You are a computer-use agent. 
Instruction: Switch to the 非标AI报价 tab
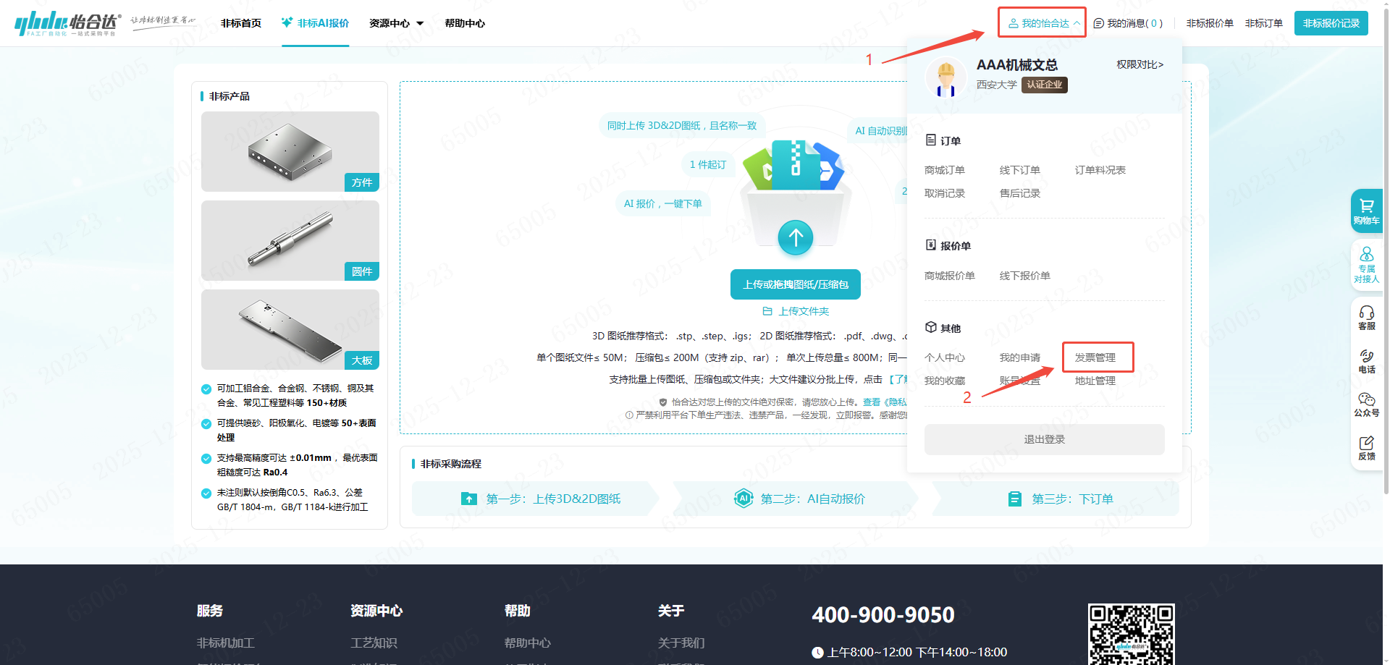click(x=316, y=23)
